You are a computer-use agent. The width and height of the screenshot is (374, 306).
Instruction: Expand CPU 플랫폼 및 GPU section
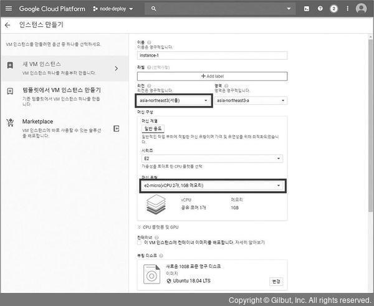coord(158,227)
